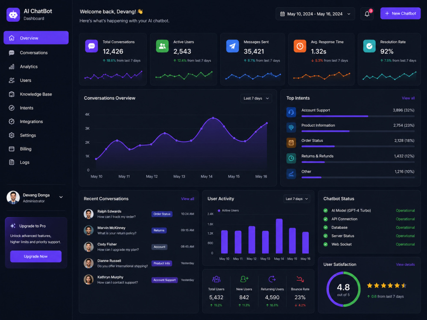The width and height of the screenshot is (427, 320).
Task: Click the Product Information progress bar
Action: click(x=358, y=131)
